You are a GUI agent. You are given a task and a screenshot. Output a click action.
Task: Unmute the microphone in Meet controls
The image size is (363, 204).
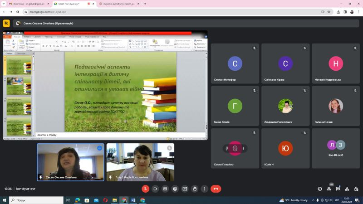145,189
